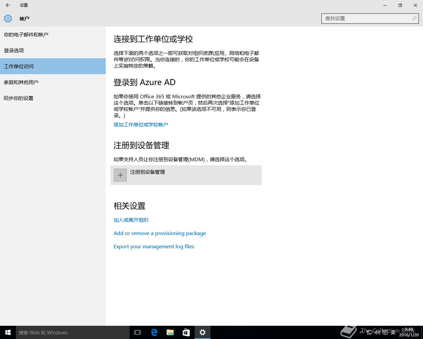This screenshot has height=339, width=423.
Task: Click the 连接到工作单位或学校 heading
Action: click(x=153, y=39)
